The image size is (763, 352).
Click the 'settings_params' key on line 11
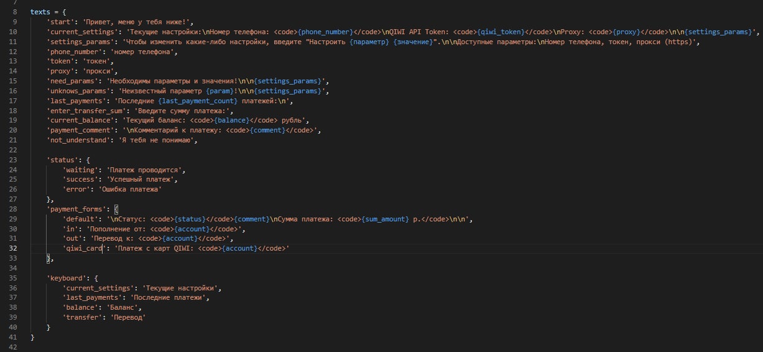point(81,42)
